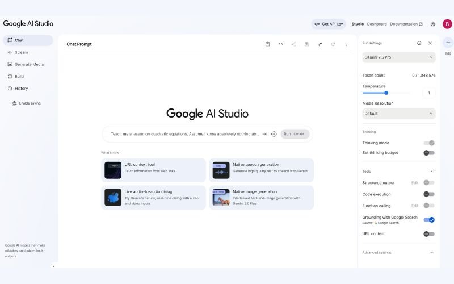Screen dimensions: 454x284
Task: Click the Temperature slider handle
Action: [386, 93]
